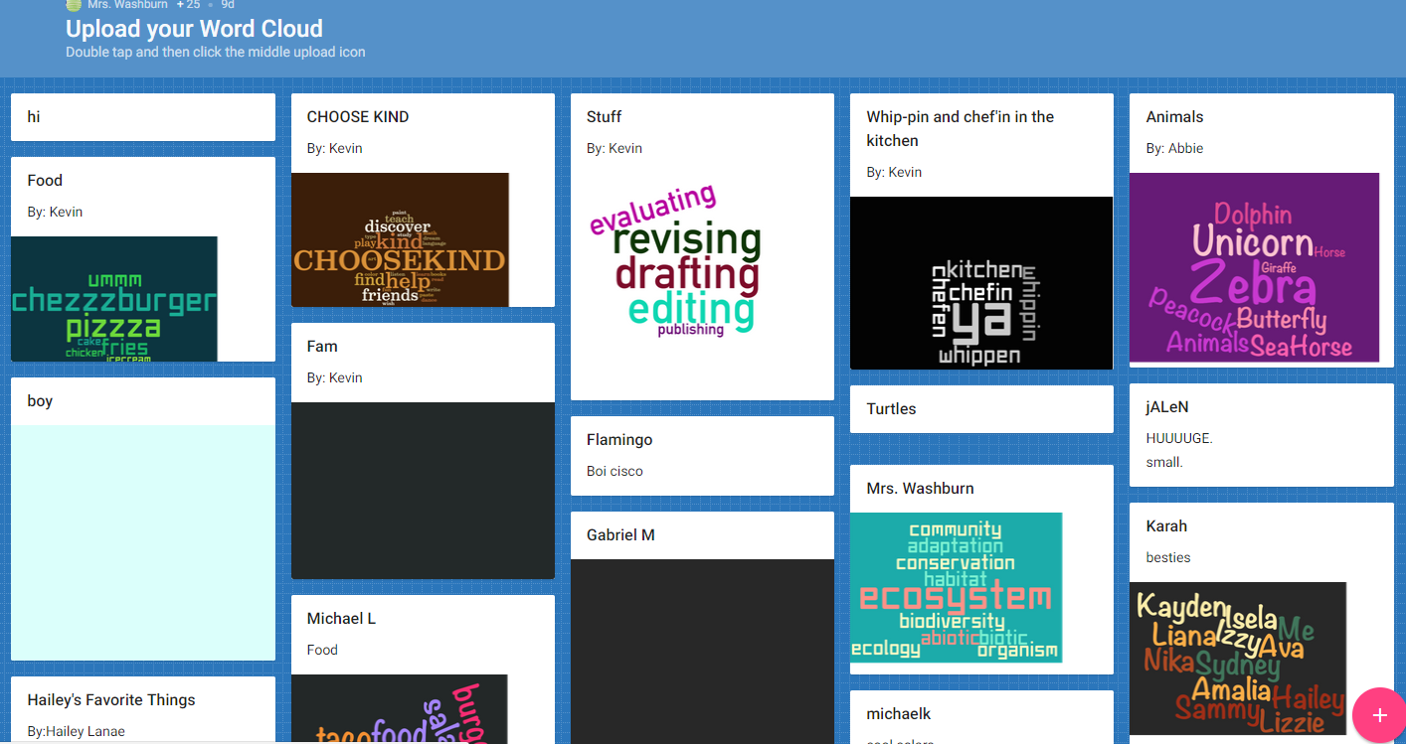Open the 'Gabriel M' post
This screenshot has height=744, width=1406.
(x=702, y=534)
